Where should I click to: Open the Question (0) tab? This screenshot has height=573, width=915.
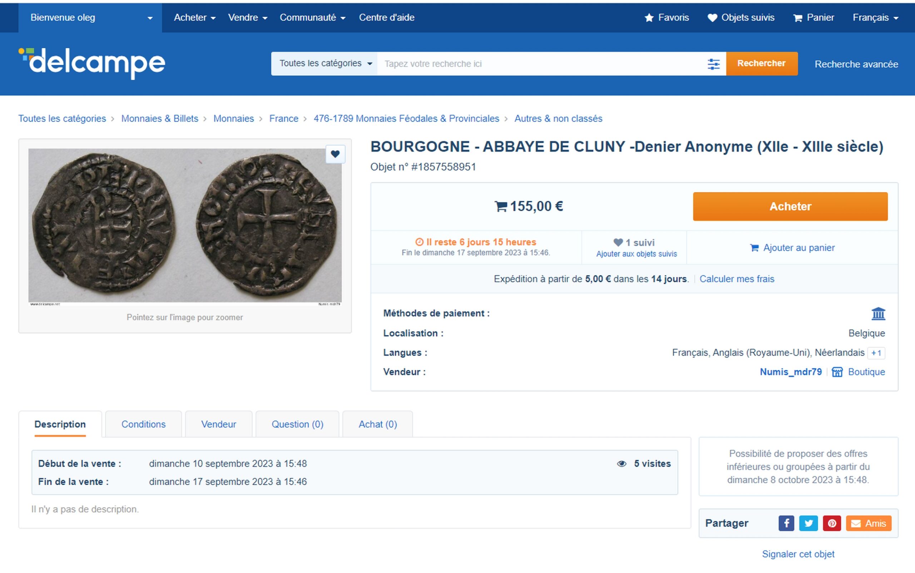coord(297,424)
